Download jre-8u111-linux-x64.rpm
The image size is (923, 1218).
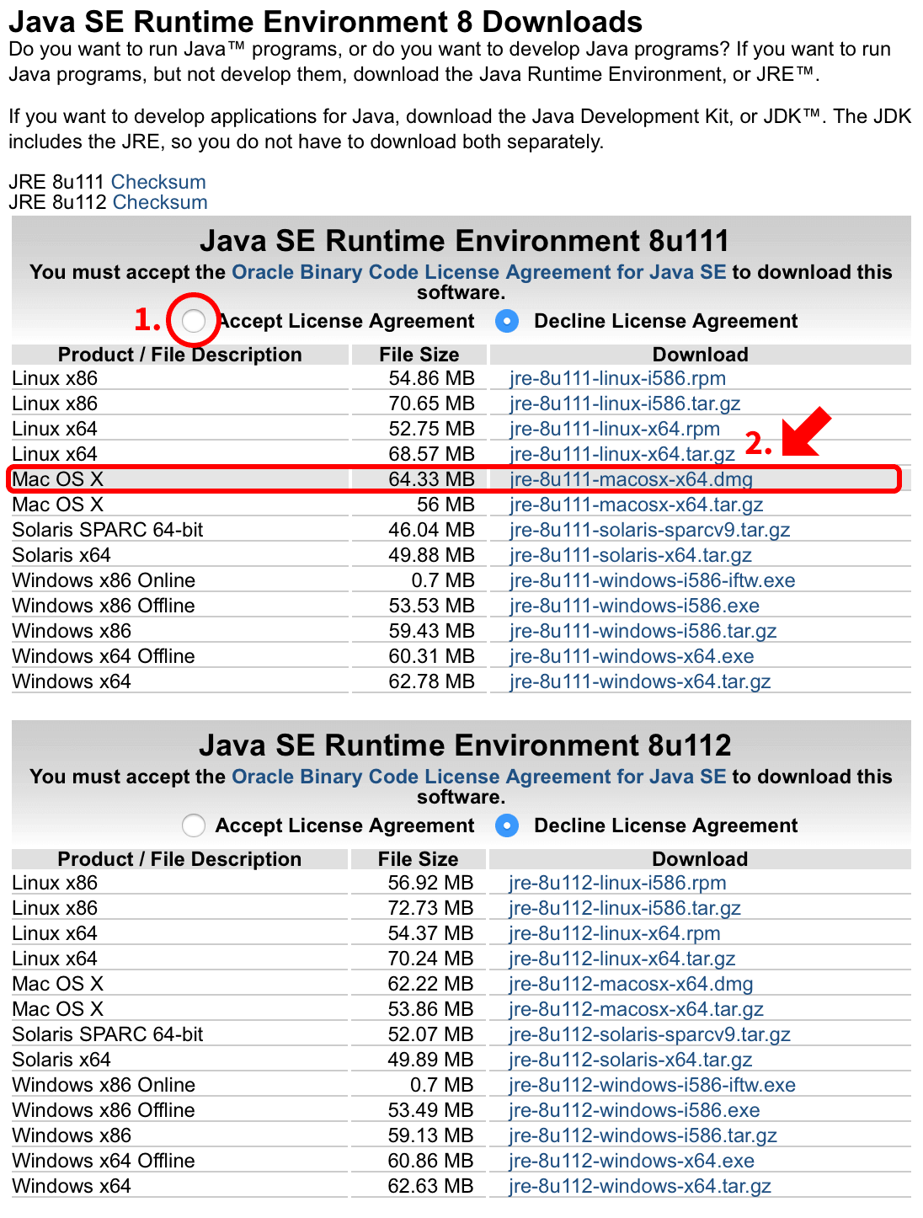[615, 429]
